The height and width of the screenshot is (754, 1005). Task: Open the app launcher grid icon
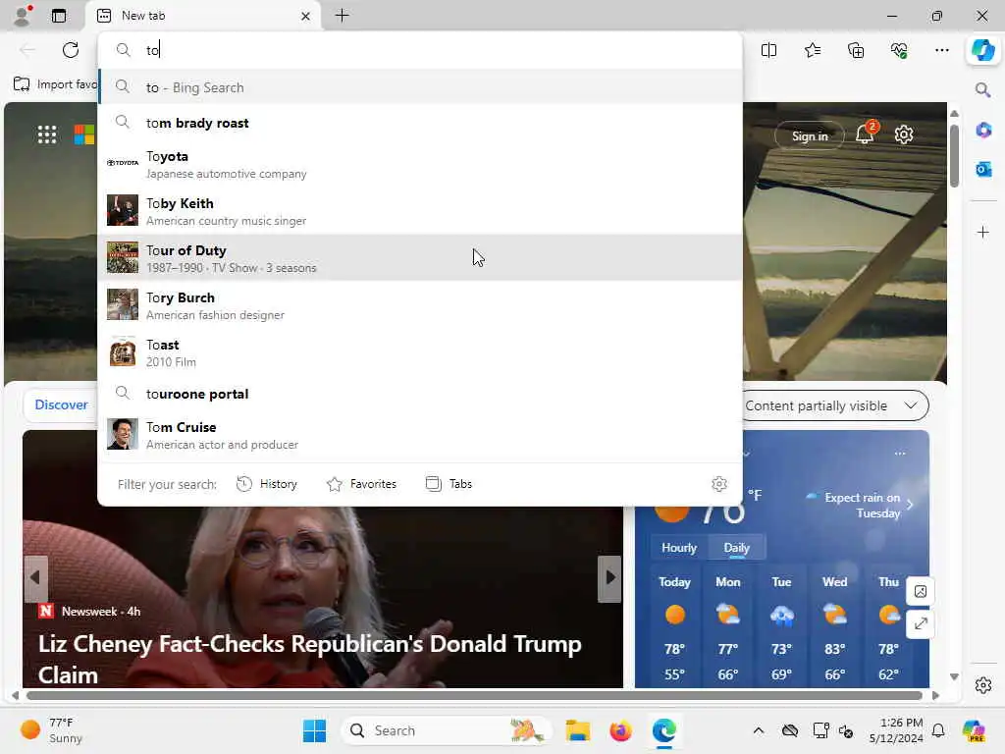point(47,135)
